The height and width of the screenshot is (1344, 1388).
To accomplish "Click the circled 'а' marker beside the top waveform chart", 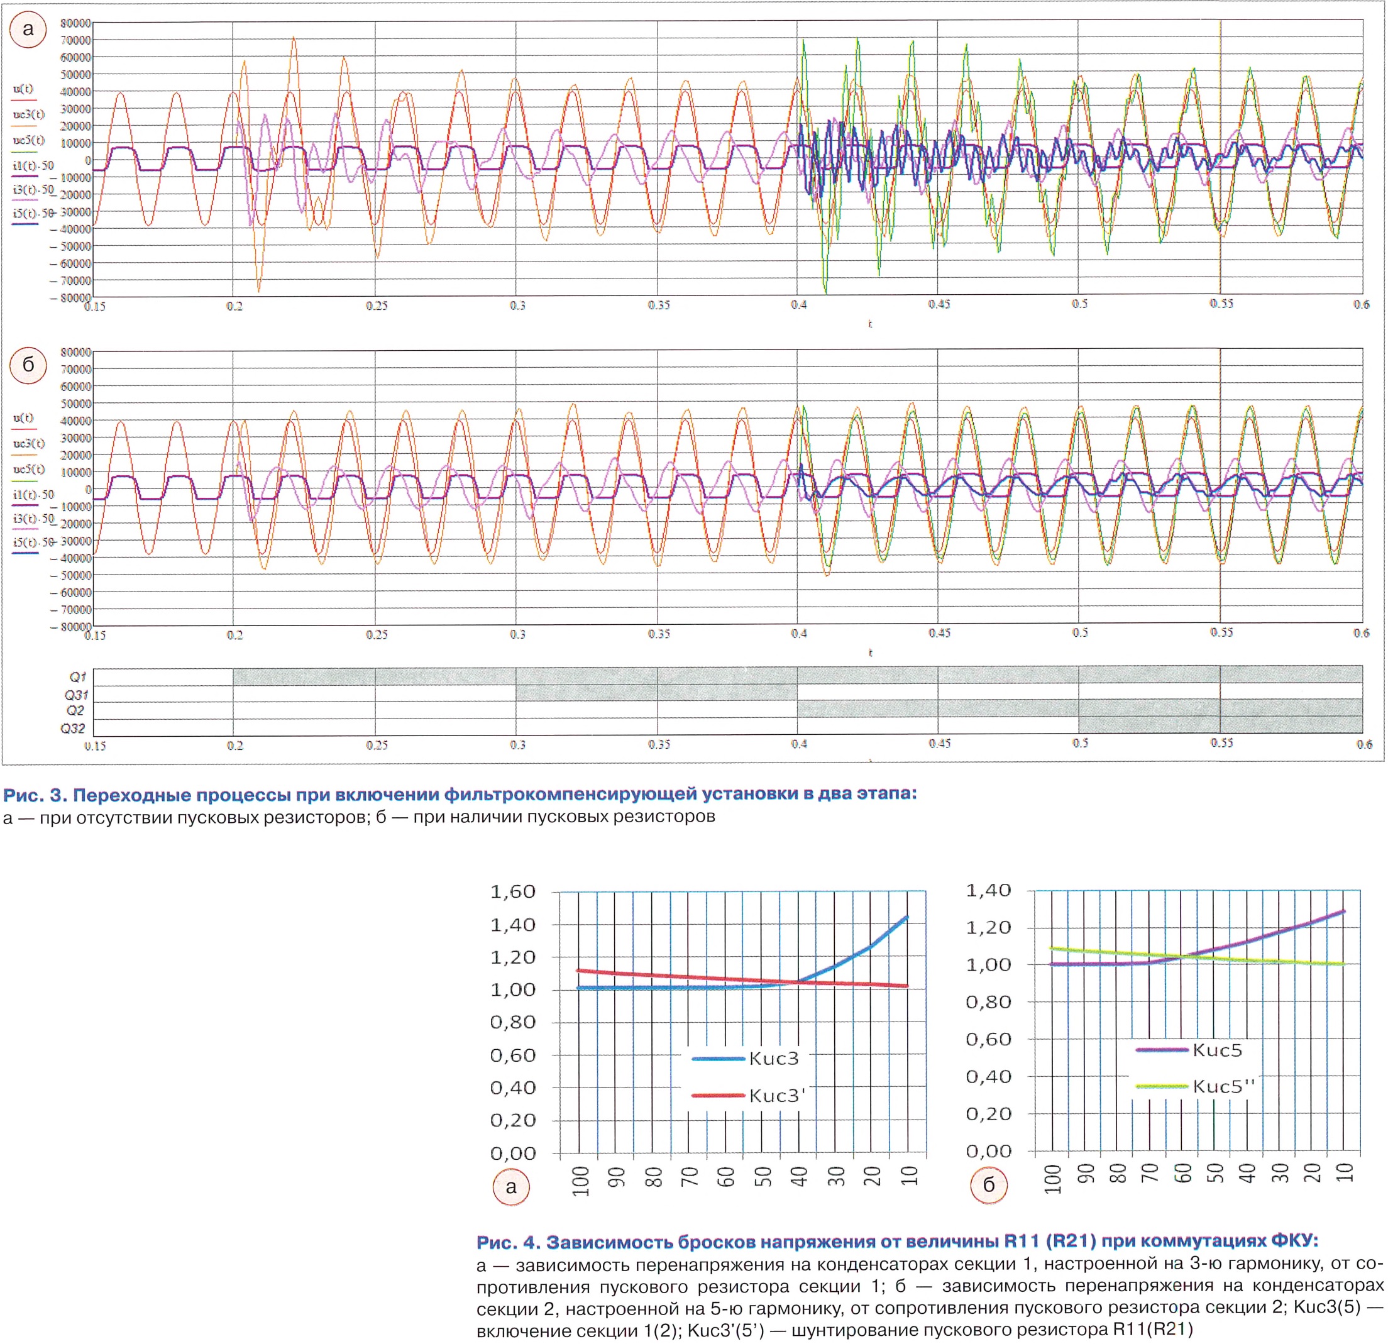I will 28,29.
